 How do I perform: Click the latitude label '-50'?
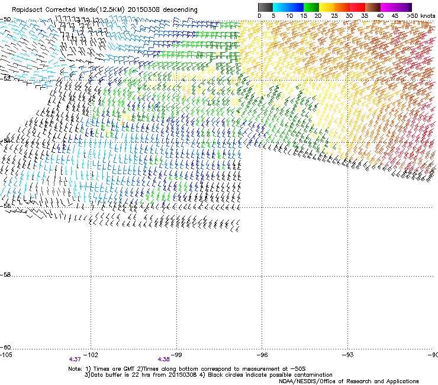point(5,20)
